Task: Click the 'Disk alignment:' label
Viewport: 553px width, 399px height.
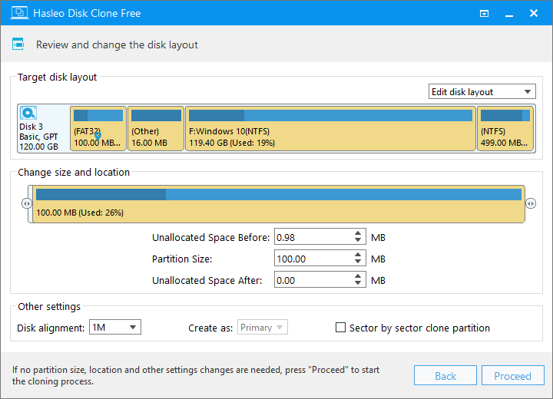Action: click(x=51, y=328)
